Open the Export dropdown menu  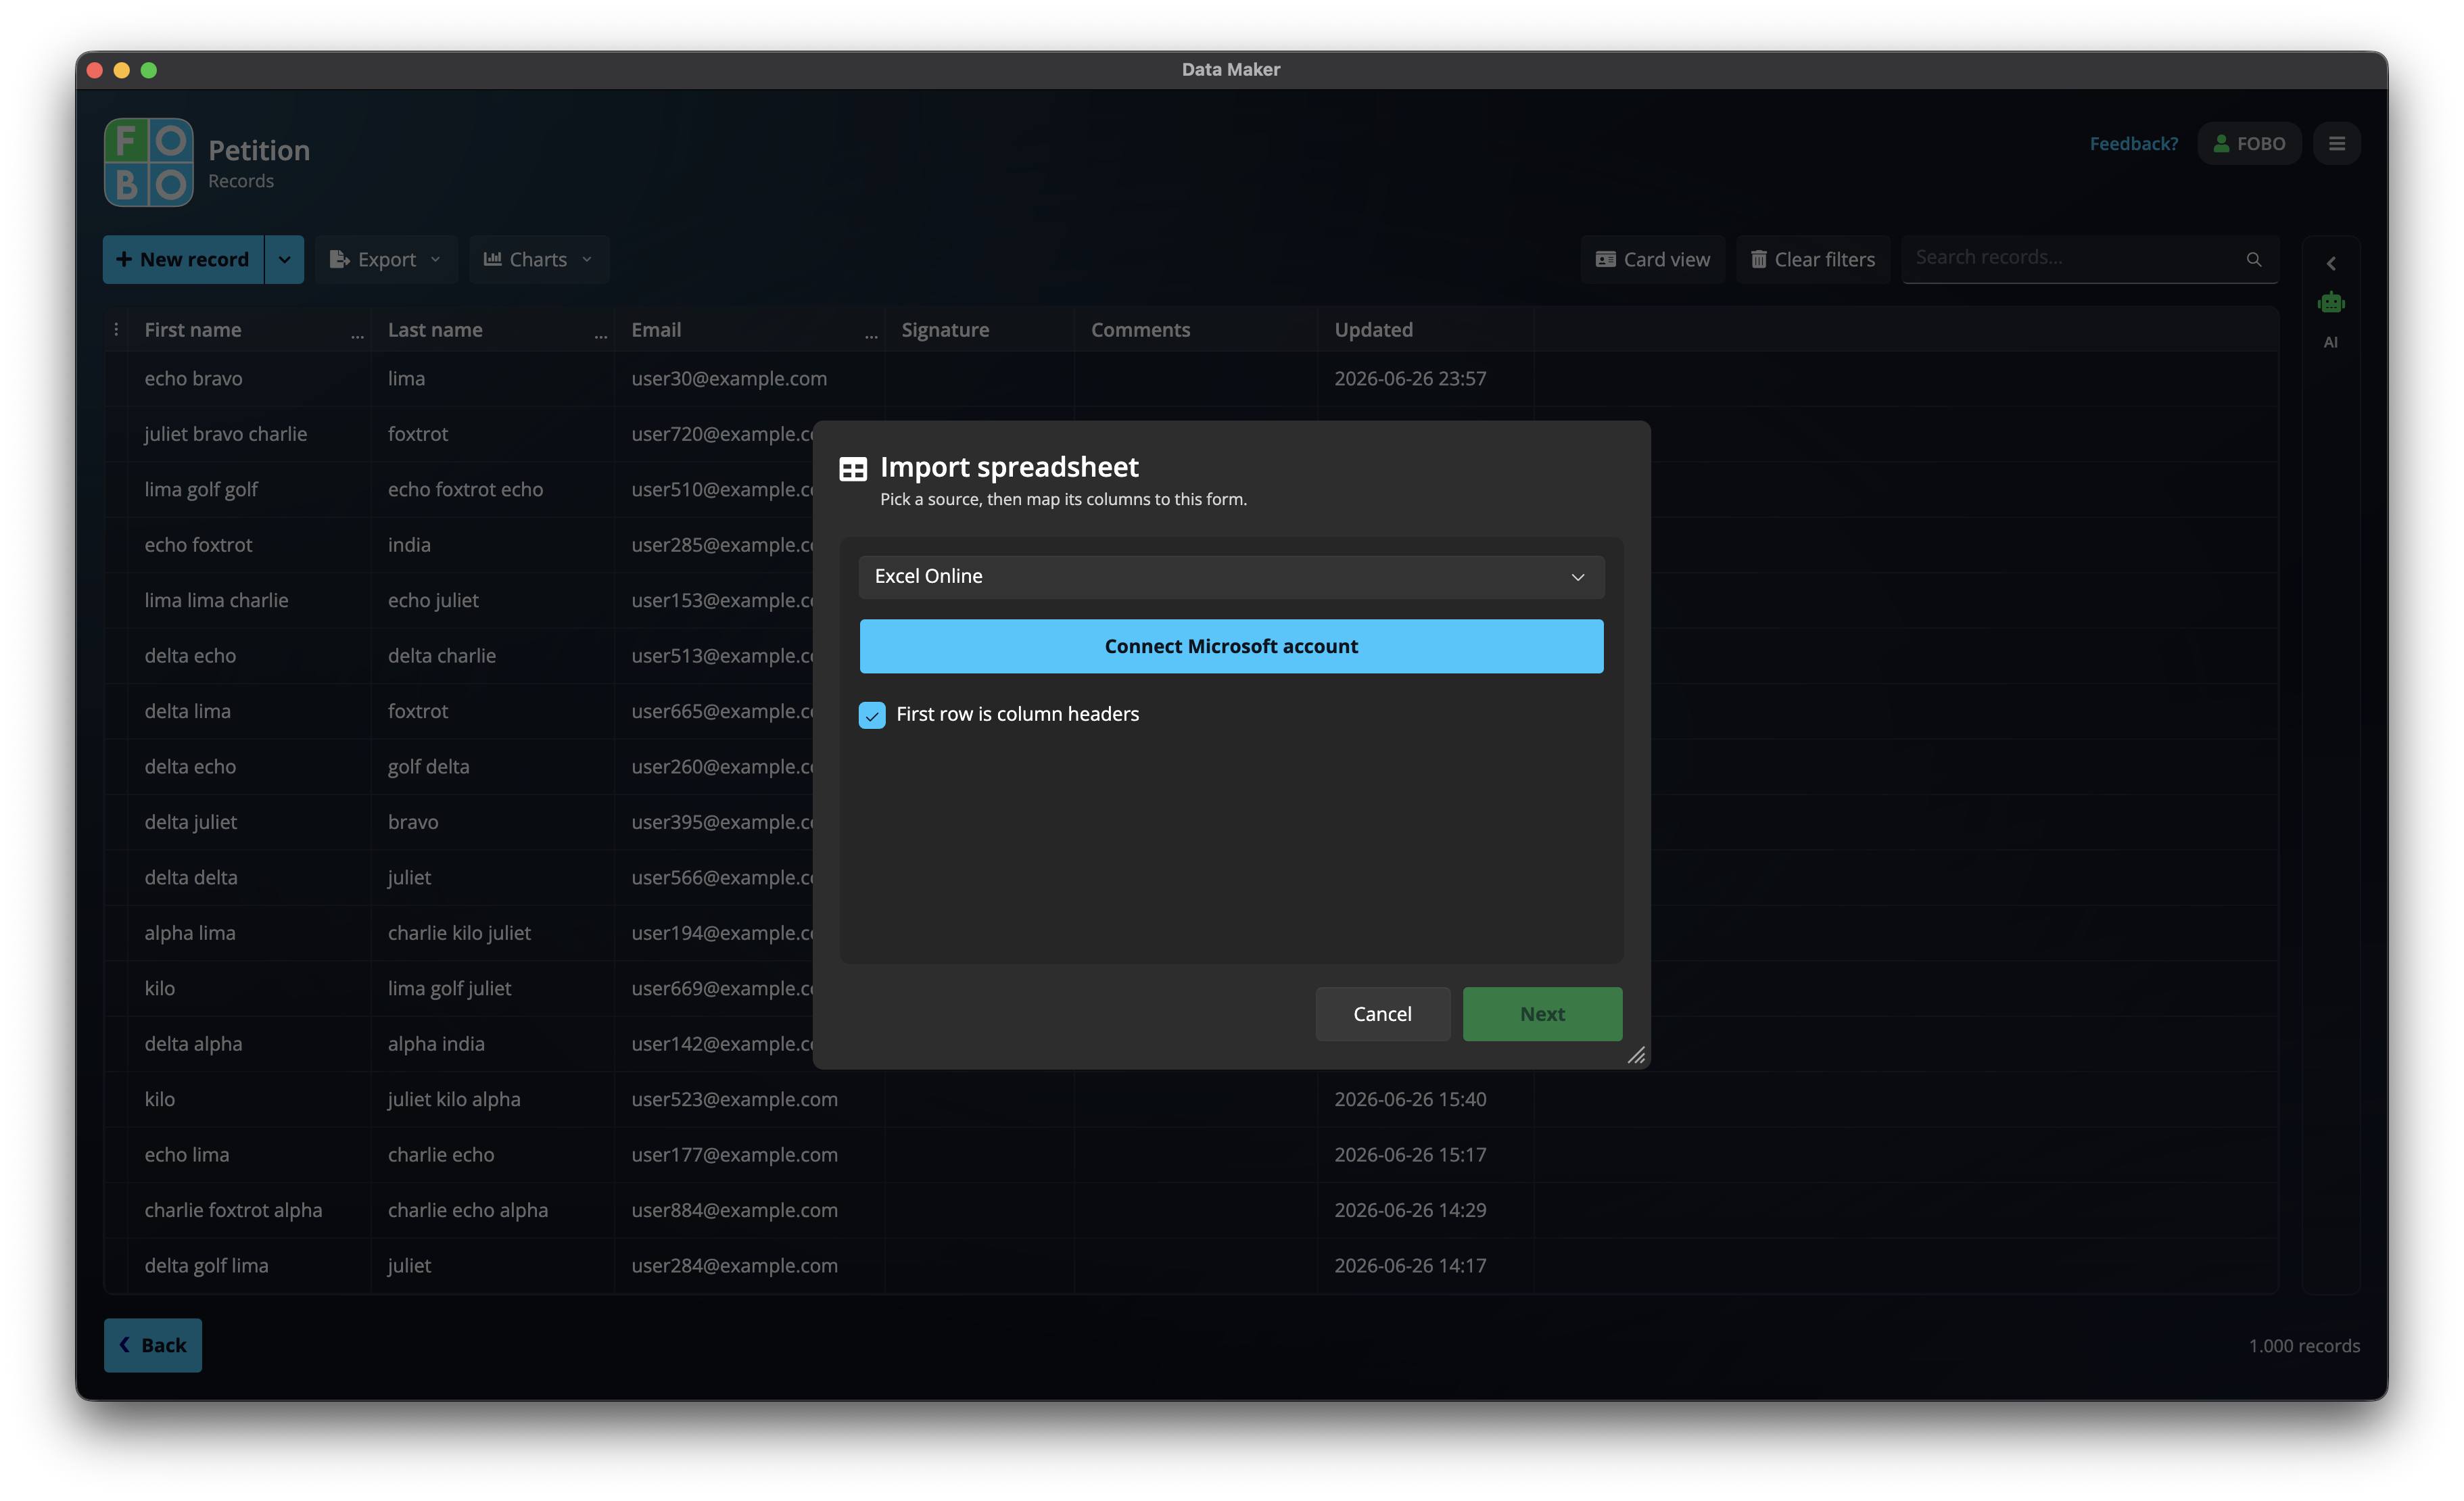coord(386,260)
